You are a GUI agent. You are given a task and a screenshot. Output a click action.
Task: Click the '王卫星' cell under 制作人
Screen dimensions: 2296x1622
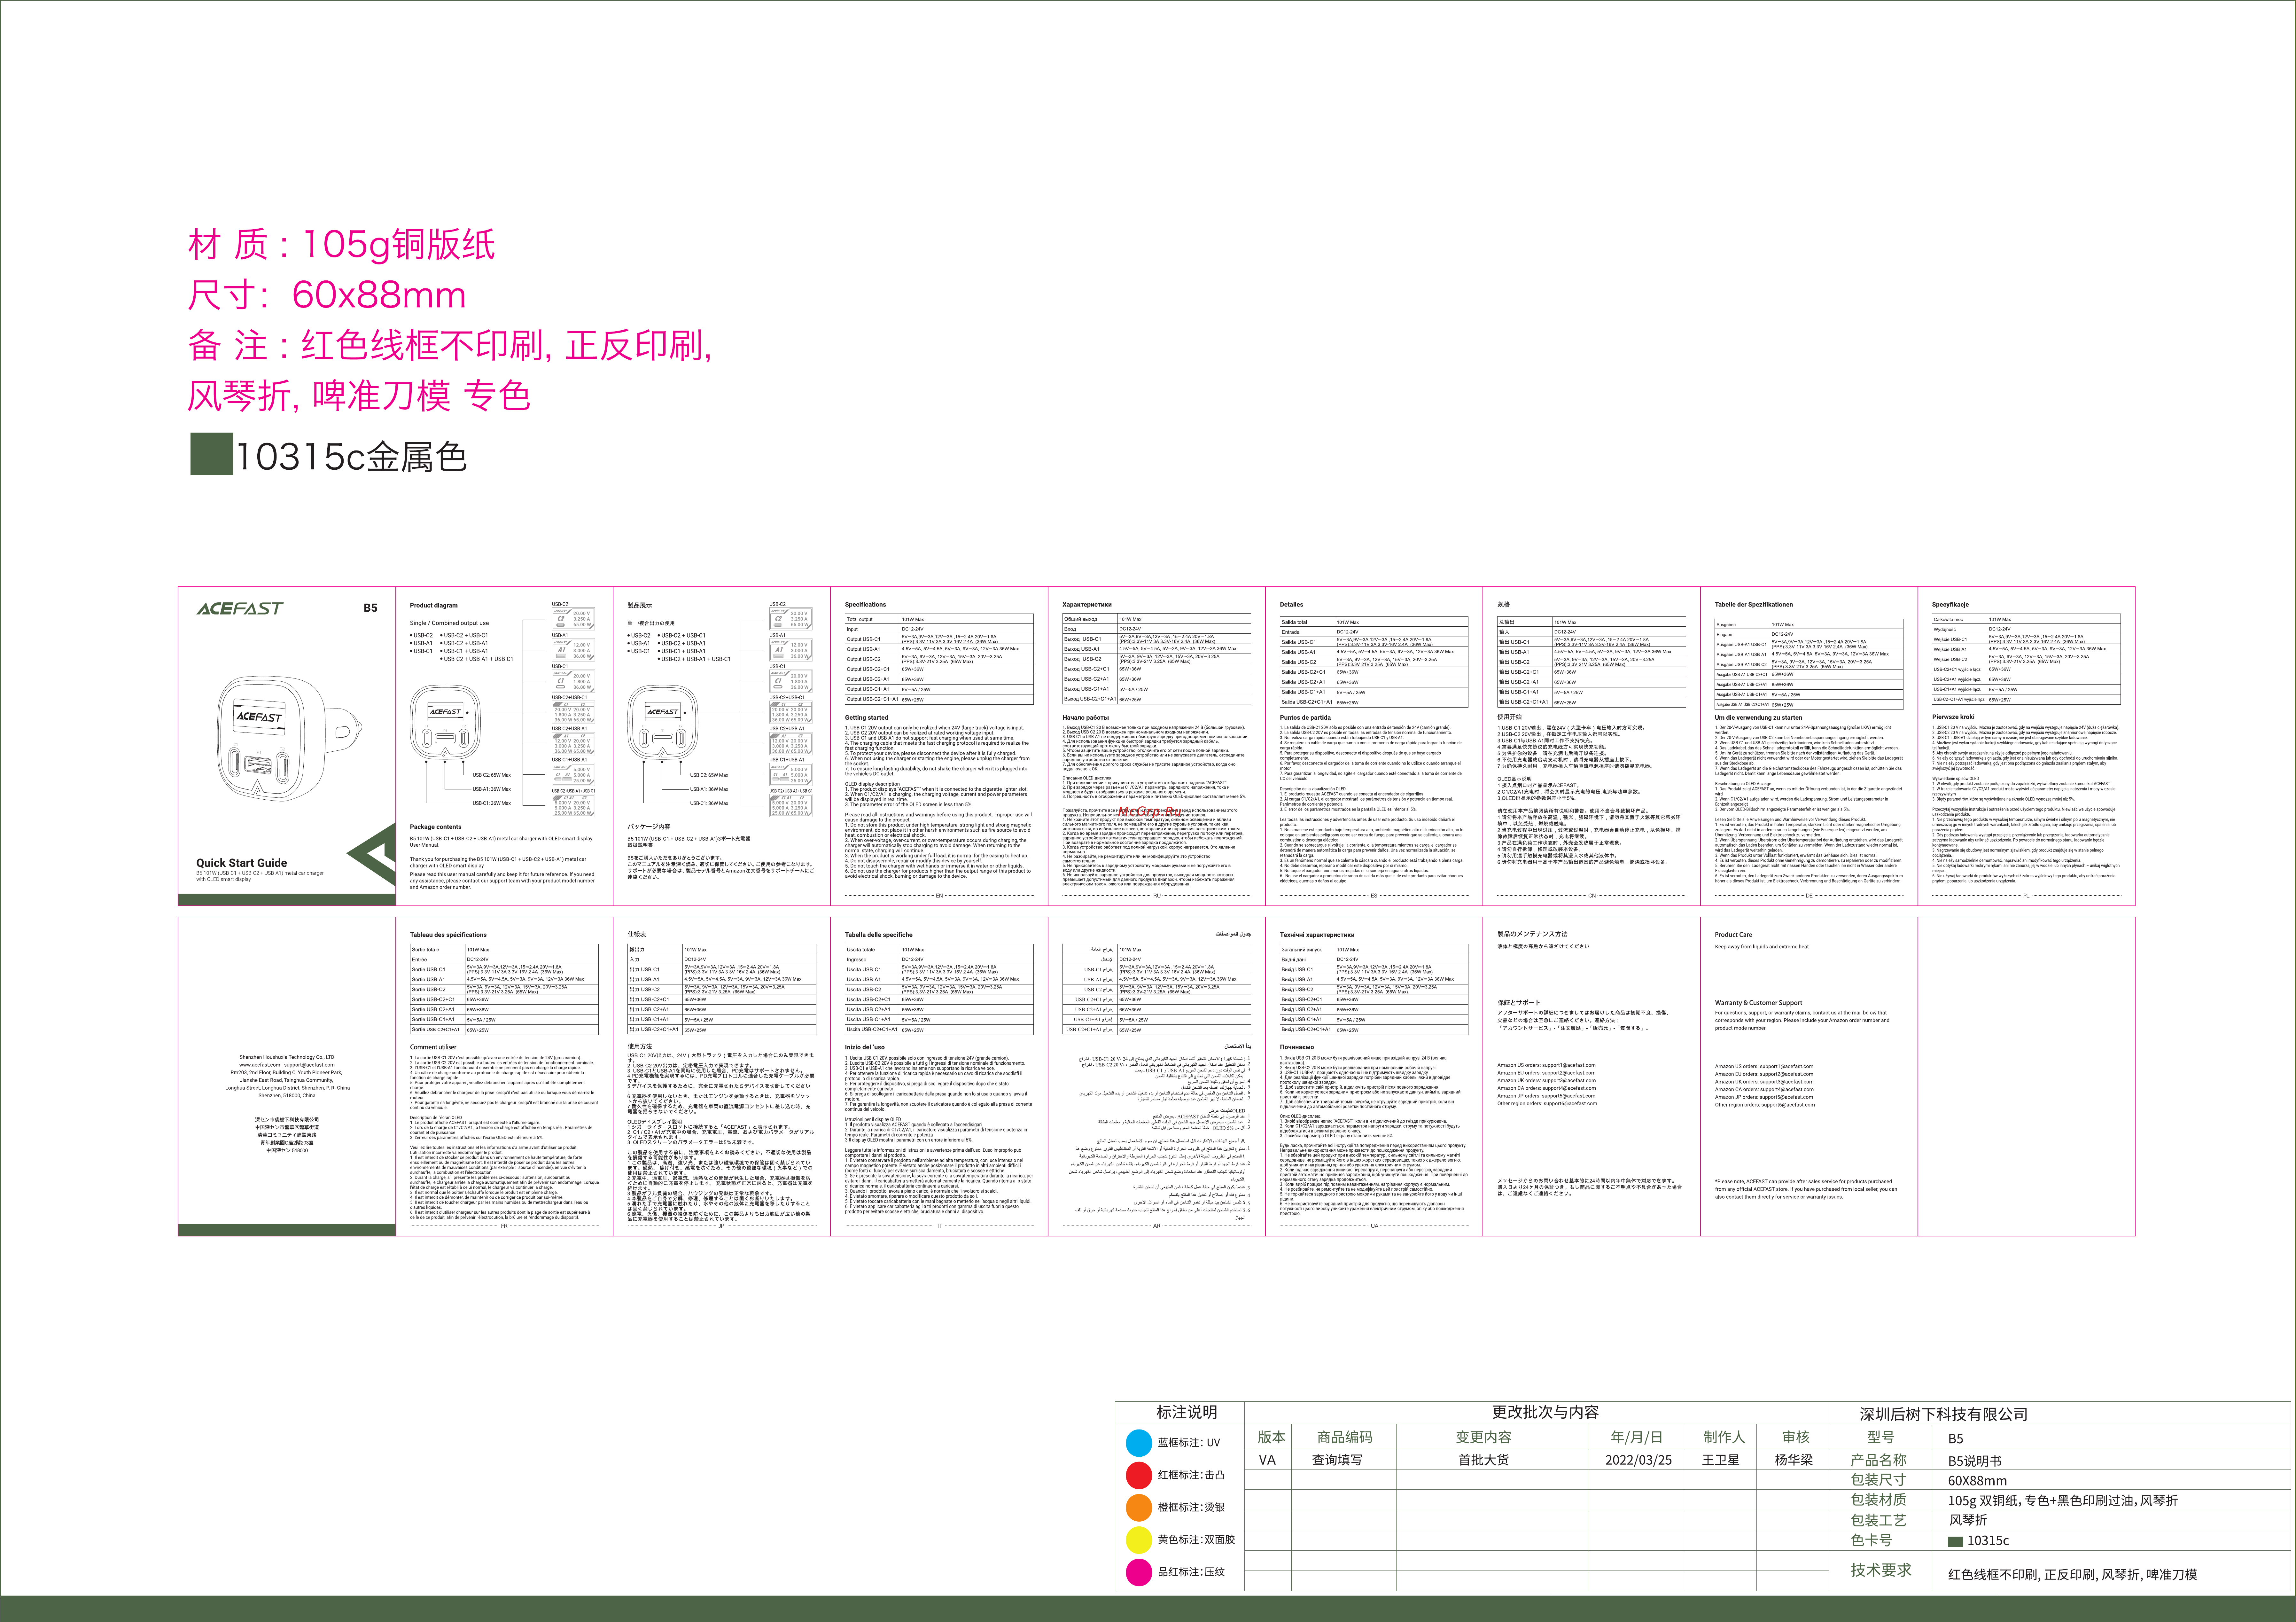(x=1721, y=1460)
